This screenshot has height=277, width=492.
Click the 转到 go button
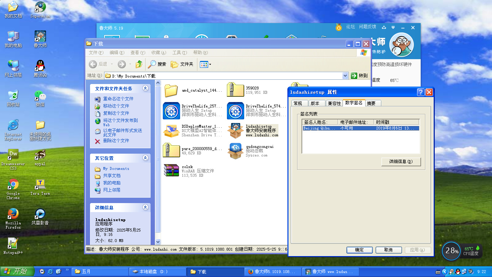click(x=359, y=76)
